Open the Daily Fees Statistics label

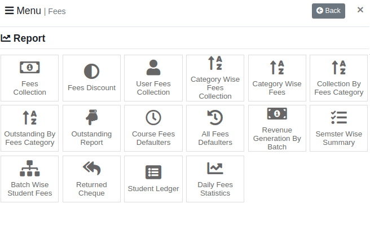point(215,189)
